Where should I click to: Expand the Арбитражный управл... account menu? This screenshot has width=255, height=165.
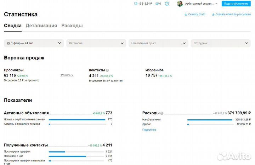pos(201,4)
